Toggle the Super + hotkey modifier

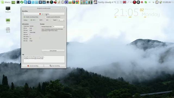[52, 20]
